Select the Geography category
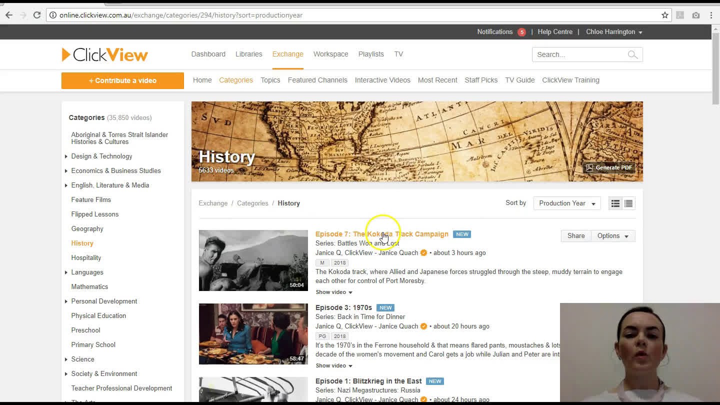Image resolution: width=720 pixels, height=405 pixels. point(87,229)
